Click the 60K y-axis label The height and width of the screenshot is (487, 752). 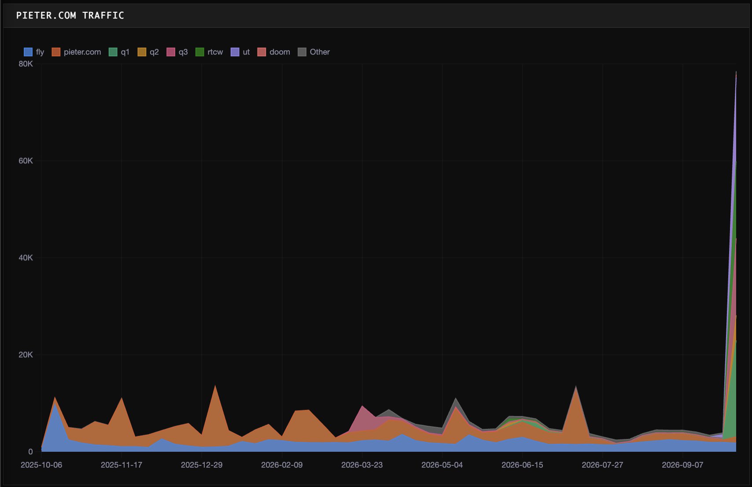(x=26, y=161)
